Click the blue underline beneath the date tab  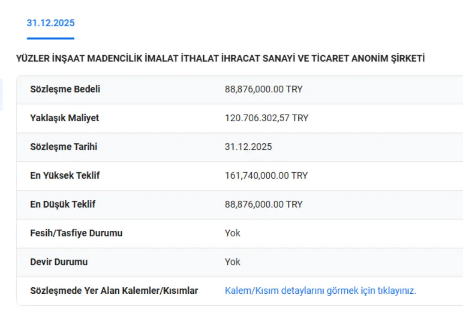pyautogui.click(x=50, y=38)
